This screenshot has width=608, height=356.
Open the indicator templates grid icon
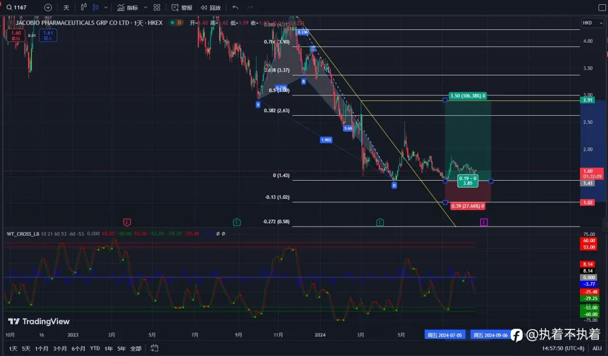tap(157, 8)
